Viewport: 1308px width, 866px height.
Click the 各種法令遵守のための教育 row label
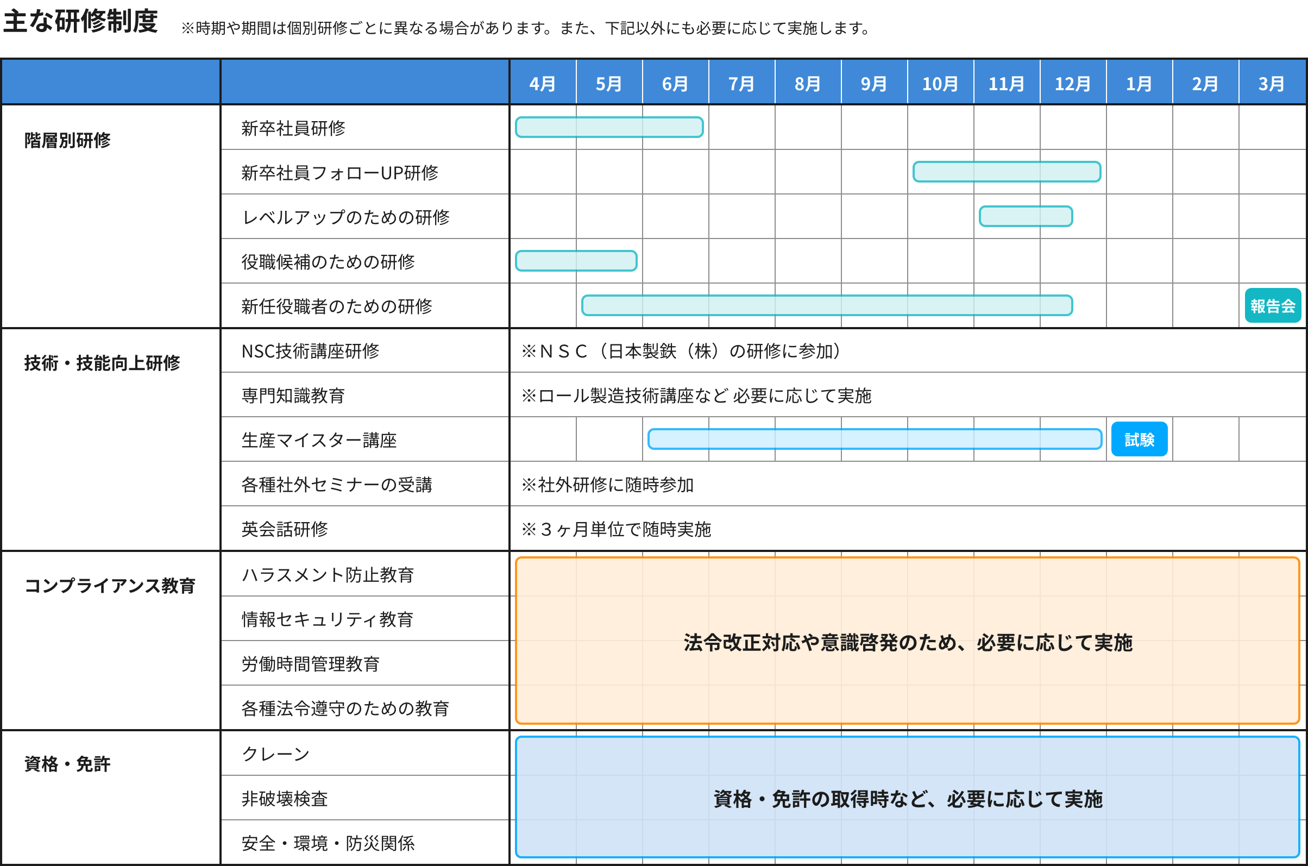click(x=345, y=708)
